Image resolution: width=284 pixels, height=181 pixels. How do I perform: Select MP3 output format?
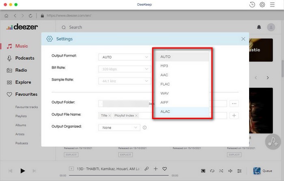tap(182, 66)
